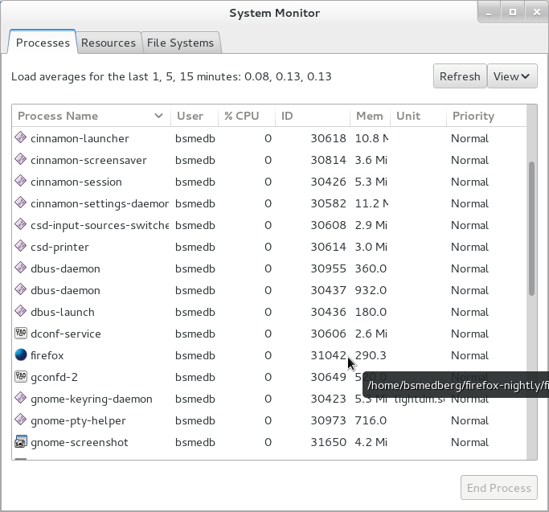Minimize the System Monitor window
This screenshot has height=512, width=549.
[489, 13]
